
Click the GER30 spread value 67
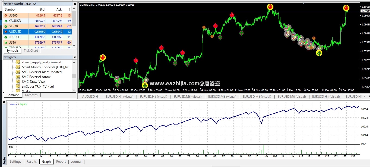coord(69,26)
